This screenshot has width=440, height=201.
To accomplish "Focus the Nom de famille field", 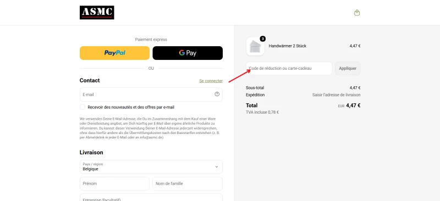I will [x=188, y=183].
